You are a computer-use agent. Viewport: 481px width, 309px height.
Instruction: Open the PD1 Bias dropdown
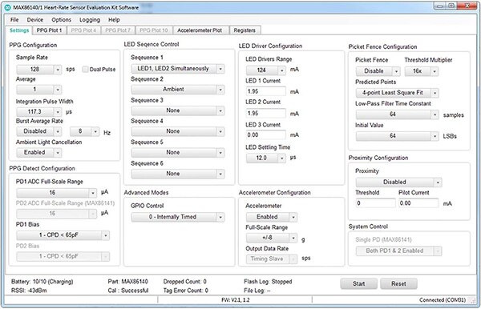pos(63,235)
